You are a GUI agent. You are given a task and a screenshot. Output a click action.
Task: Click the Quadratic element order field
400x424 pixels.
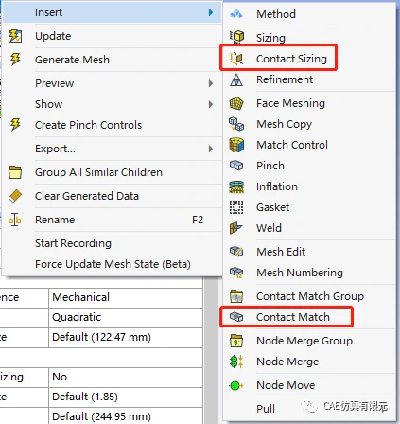126,317
